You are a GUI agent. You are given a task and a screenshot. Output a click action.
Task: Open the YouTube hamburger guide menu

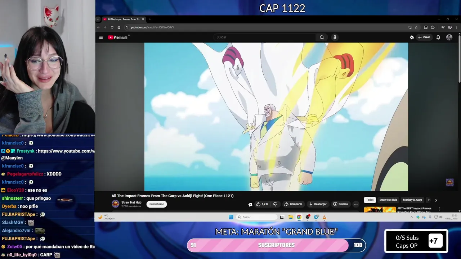point(101,37)
